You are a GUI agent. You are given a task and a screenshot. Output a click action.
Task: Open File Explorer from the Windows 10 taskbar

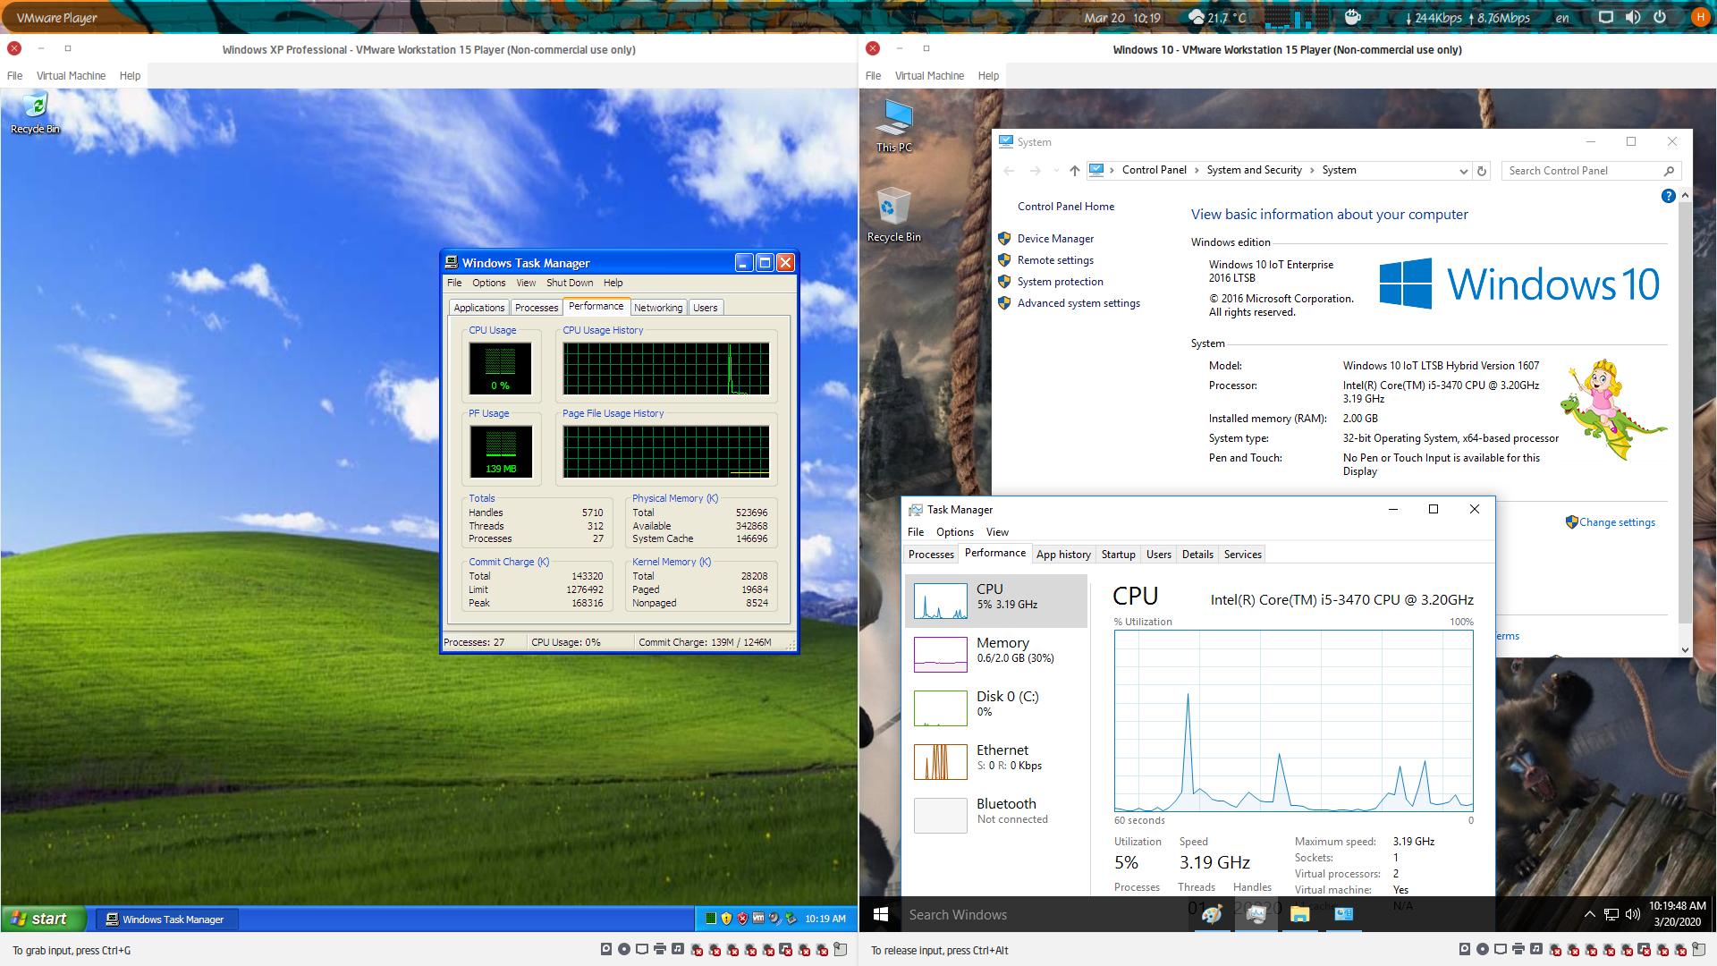click(x=1299, y=914)
